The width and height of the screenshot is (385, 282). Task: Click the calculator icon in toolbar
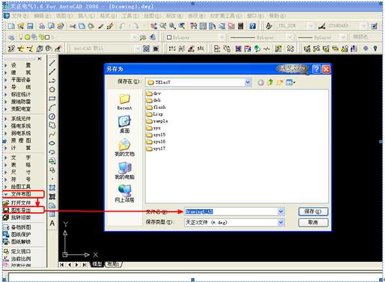[x=241, y=26]
